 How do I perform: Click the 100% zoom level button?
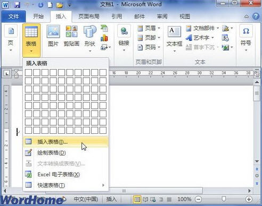[x=184, y=200]
